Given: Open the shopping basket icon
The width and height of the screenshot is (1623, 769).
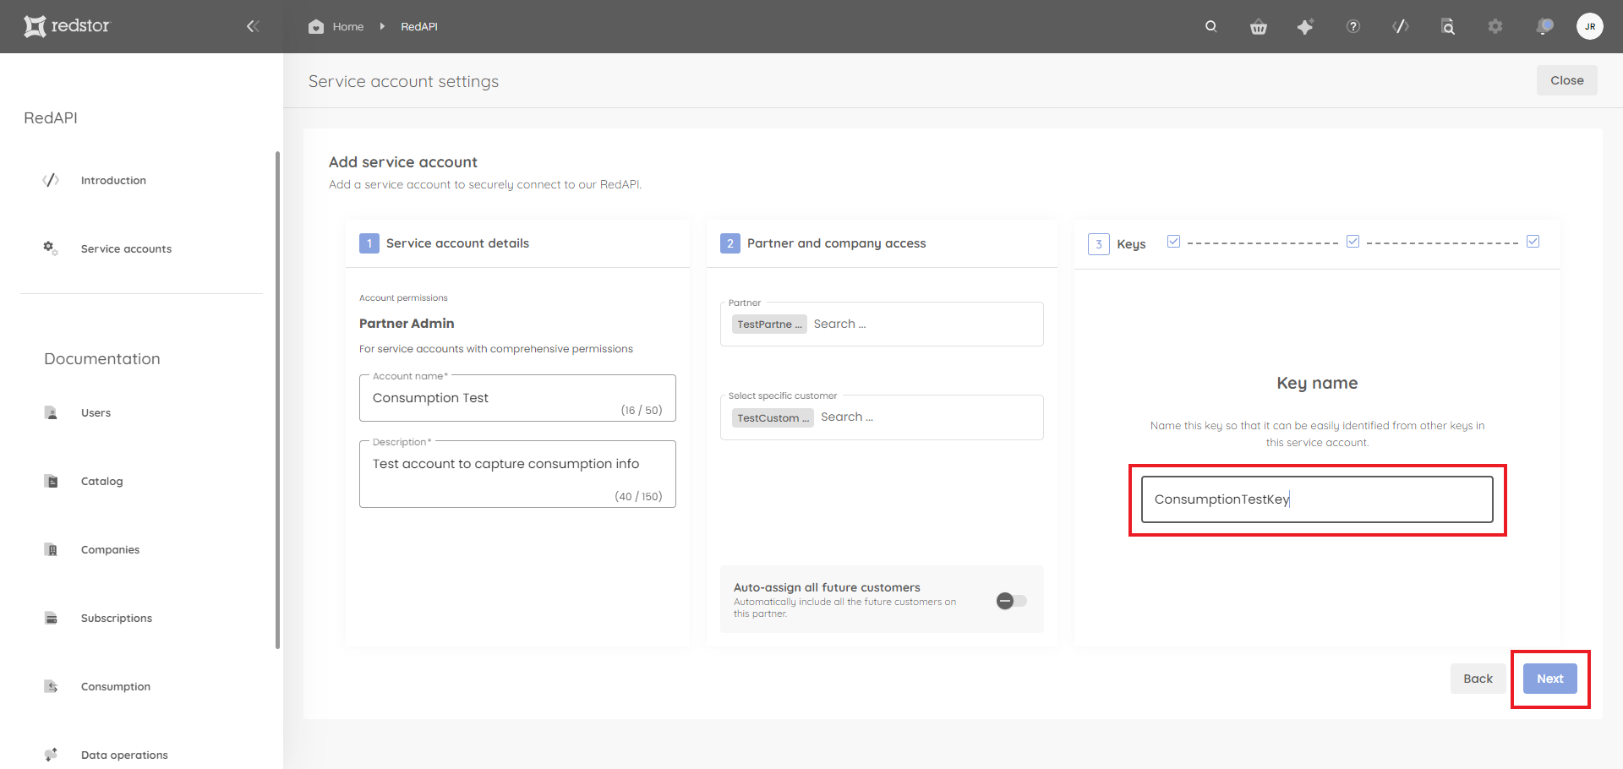Looking at the screenshot, I should [1259, 27].
